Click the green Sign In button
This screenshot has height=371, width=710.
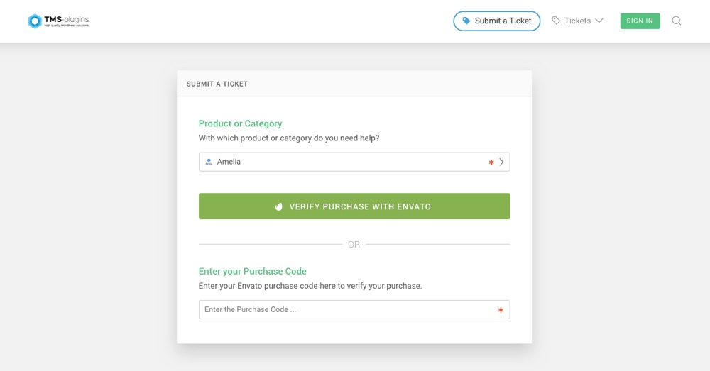click(640, 21)
